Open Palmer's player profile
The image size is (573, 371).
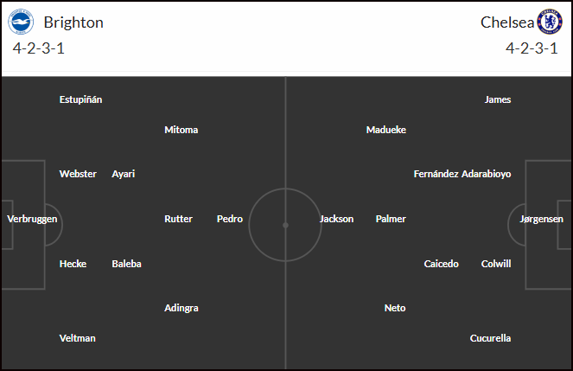tap(391, 219)
